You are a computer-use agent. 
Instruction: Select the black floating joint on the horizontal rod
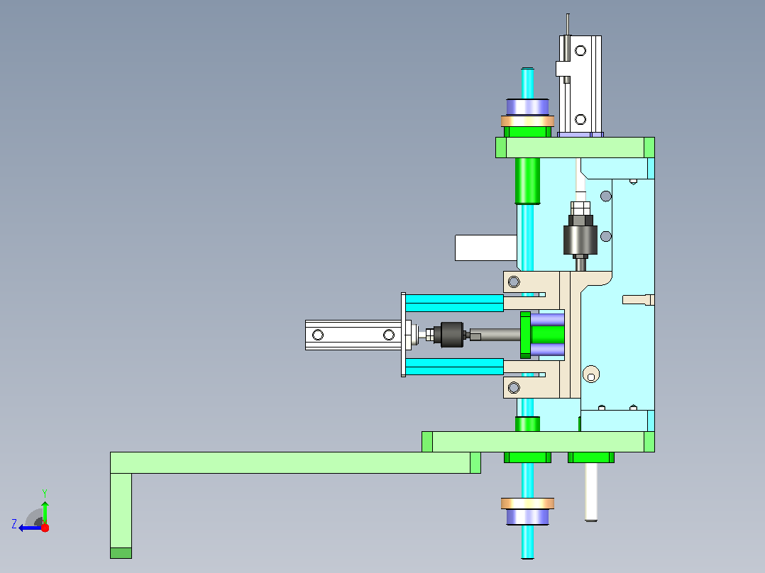click(452, 335)
